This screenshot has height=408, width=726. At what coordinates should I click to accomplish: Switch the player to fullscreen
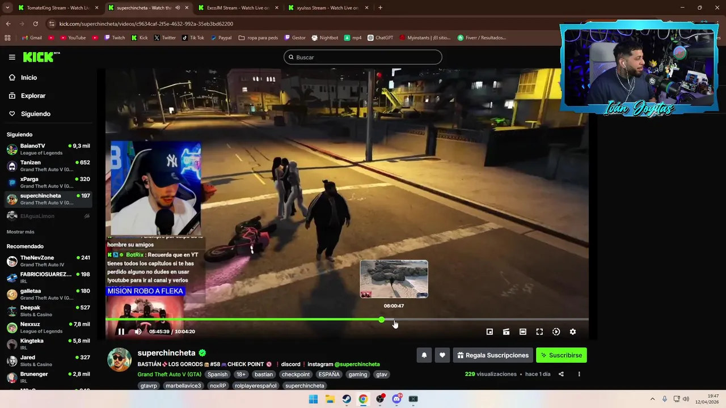click(539, 331)
